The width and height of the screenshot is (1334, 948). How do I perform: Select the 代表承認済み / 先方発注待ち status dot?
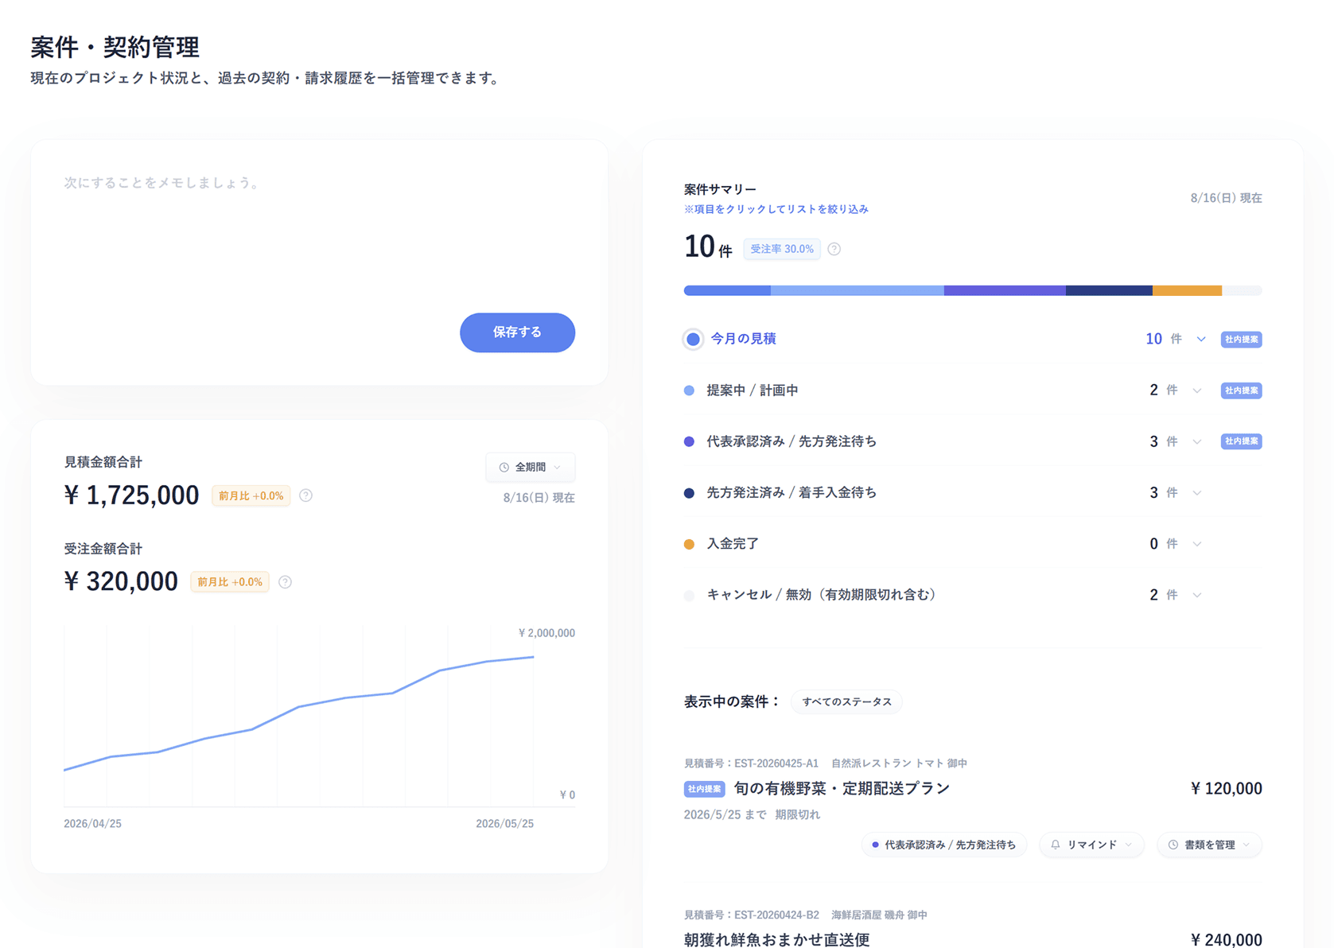point(689,441)
